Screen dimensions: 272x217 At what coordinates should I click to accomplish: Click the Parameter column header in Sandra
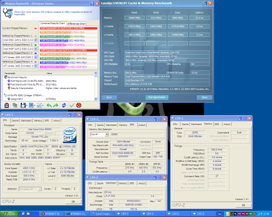pyautogui.click(x=24, y=73)
